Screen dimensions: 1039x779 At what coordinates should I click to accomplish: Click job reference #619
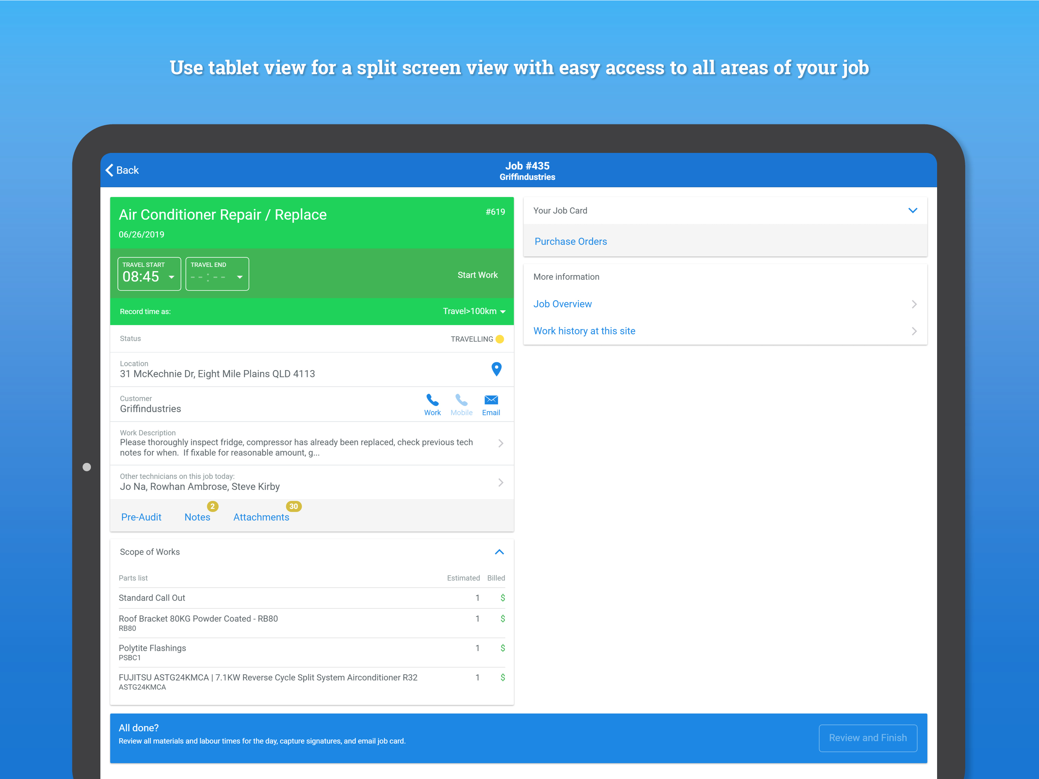pyautogui.click(x=495, y=212)
